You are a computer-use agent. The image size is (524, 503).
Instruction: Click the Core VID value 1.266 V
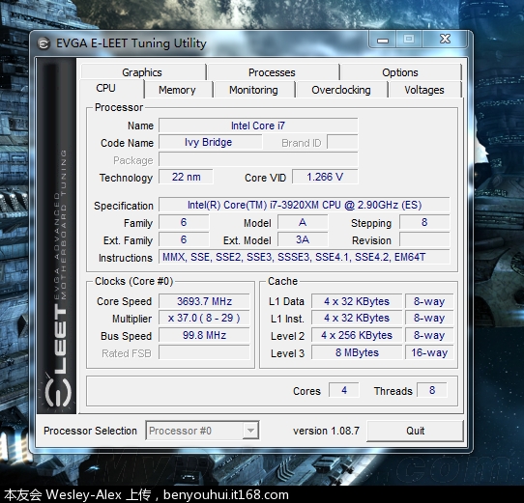pyautogui.click(x=325, y=177)
